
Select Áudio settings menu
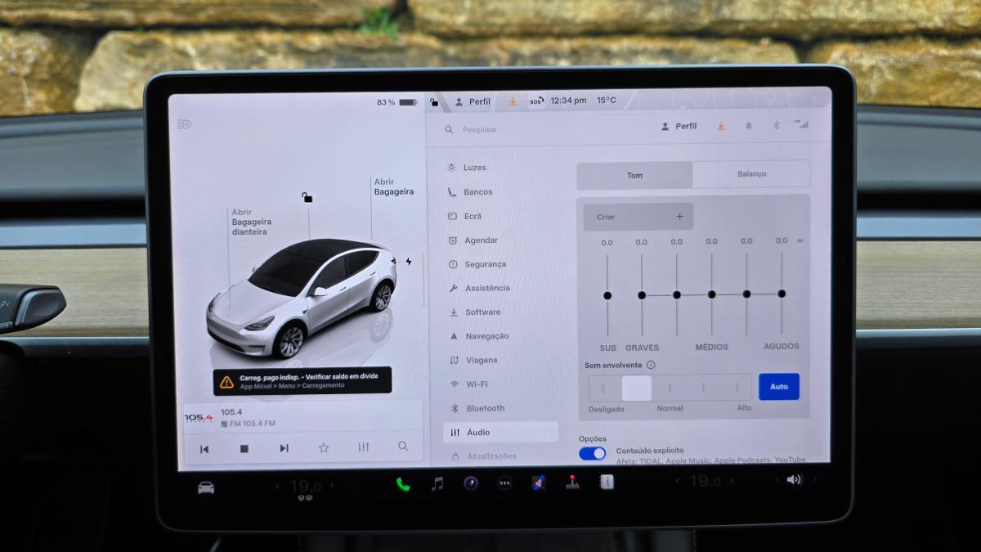(500, 432)
